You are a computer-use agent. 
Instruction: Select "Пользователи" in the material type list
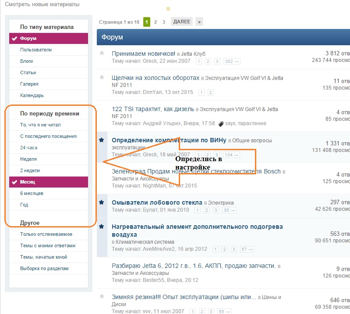coord(36,50)
